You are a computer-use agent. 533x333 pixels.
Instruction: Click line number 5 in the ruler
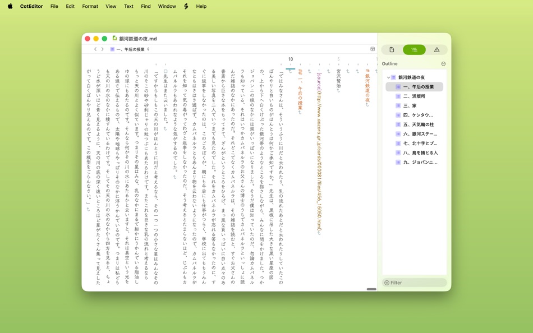(x=338, y=59)
